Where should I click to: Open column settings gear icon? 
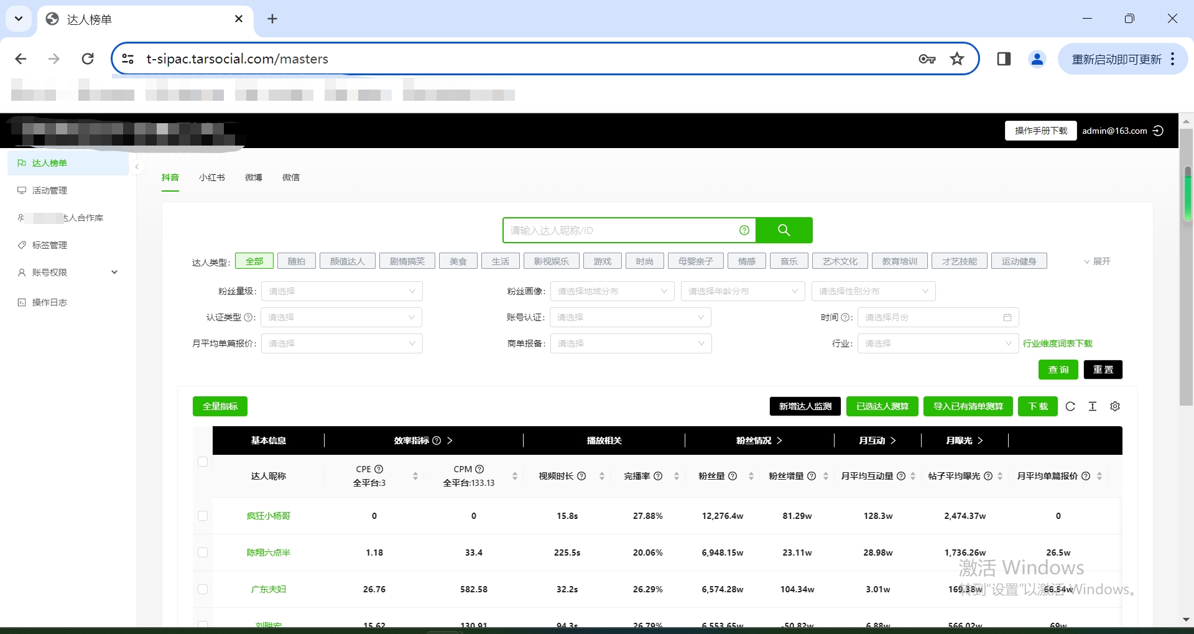[x=1115, y=406]
